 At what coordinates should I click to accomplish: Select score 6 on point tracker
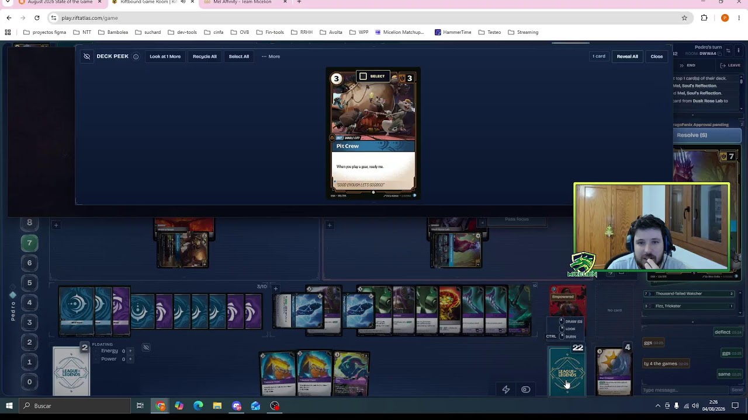tap(29, 263)
